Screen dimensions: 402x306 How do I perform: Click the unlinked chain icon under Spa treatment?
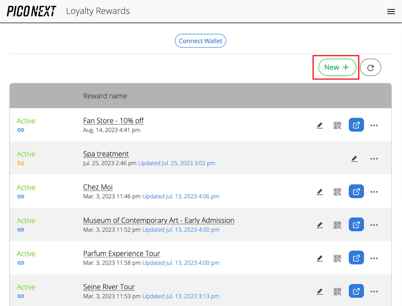(x=21, y=163)
